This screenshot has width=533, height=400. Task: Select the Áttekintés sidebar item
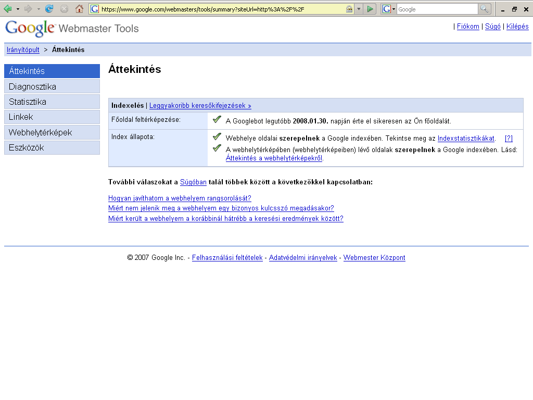coord(52,71)
